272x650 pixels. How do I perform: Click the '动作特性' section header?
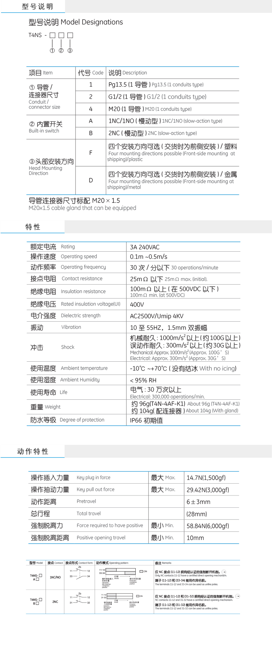point(33,451)
